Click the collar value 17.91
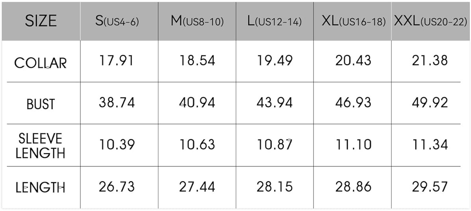Screen dimensions: 471x211 (x=117, y=60)
